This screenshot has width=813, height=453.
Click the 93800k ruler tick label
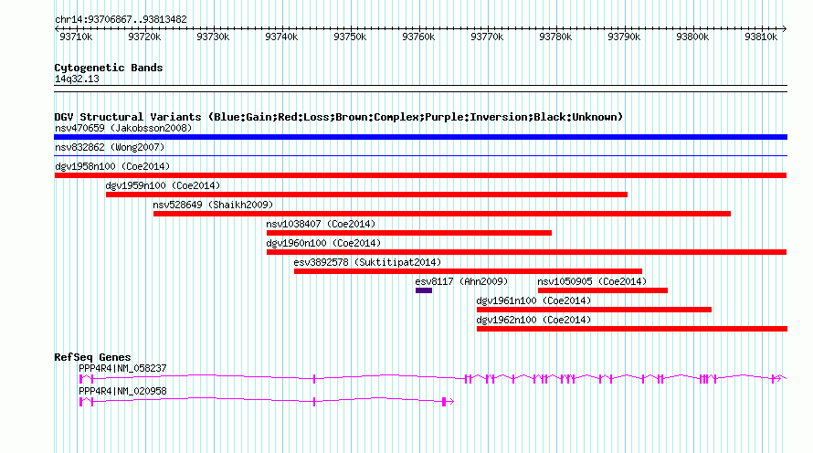[x=692, y=37]
